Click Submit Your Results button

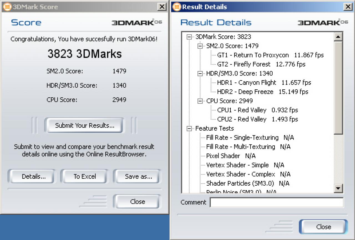point(85,125)
